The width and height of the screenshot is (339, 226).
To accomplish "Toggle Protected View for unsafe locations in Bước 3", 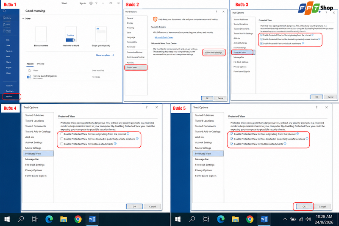I will [261, 39].
